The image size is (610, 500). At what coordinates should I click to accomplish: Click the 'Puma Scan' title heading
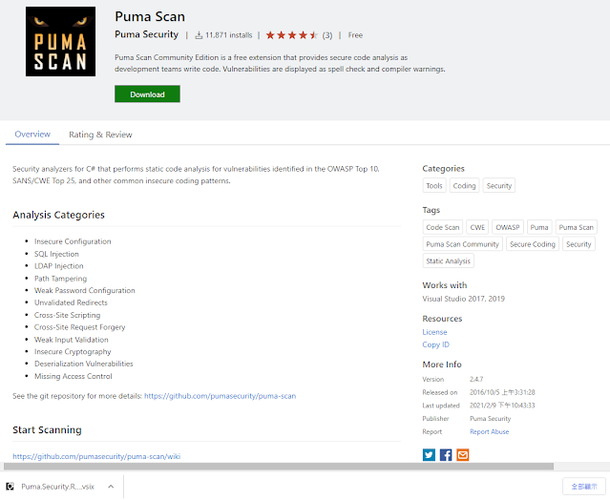[150, 17]
